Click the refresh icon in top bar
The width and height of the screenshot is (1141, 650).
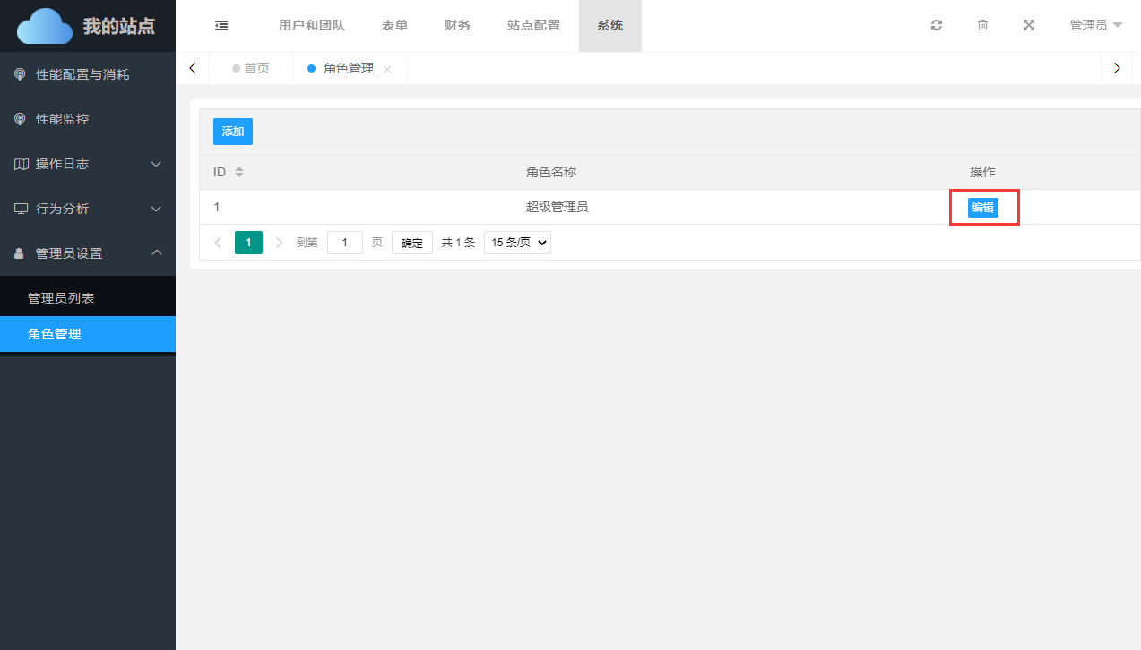[937, 26]
